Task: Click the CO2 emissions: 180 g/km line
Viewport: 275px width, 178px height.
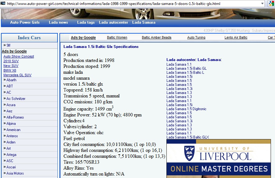Action: click(x=88, y=102)
